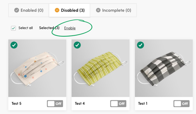This screenshot has width=196, height=114.
Task: Select the Disabled (3) tab
Action: point(70,10)
